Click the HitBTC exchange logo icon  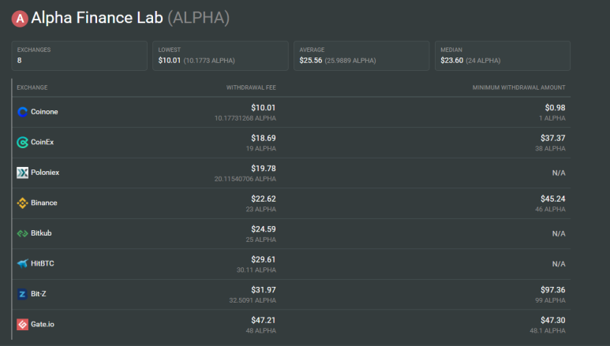click(x=23, y=263)
